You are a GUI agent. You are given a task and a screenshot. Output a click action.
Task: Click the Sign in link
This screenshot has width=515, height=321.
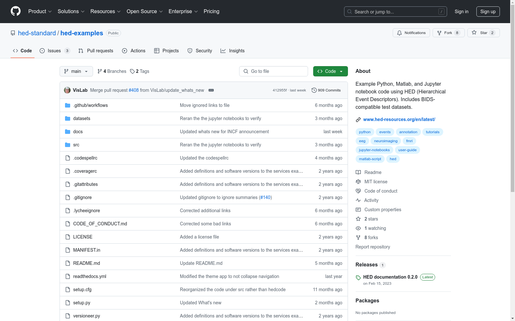pyautogui.click(x=462, y=12)
